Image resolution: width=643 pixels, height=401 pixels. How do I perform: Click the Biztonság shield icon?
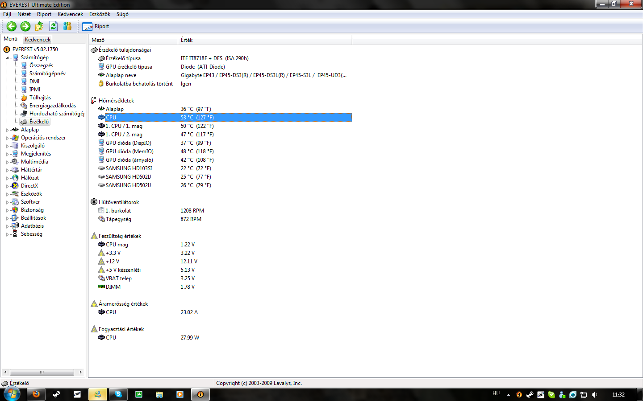pyautogui.click(x=15, y=210)
